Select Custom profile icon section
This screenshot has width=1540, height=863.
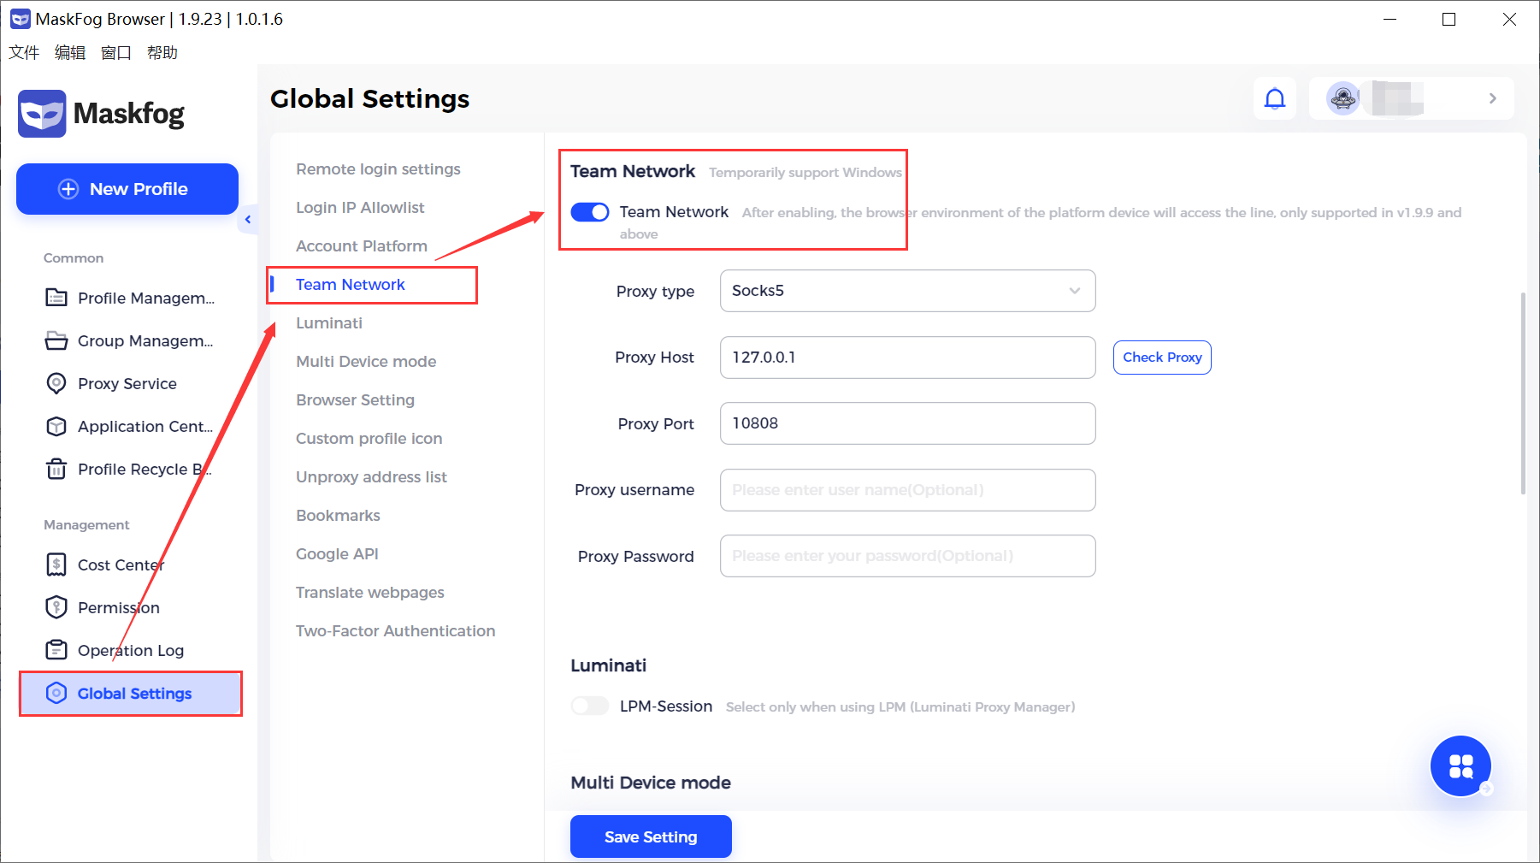click(369, 439)
